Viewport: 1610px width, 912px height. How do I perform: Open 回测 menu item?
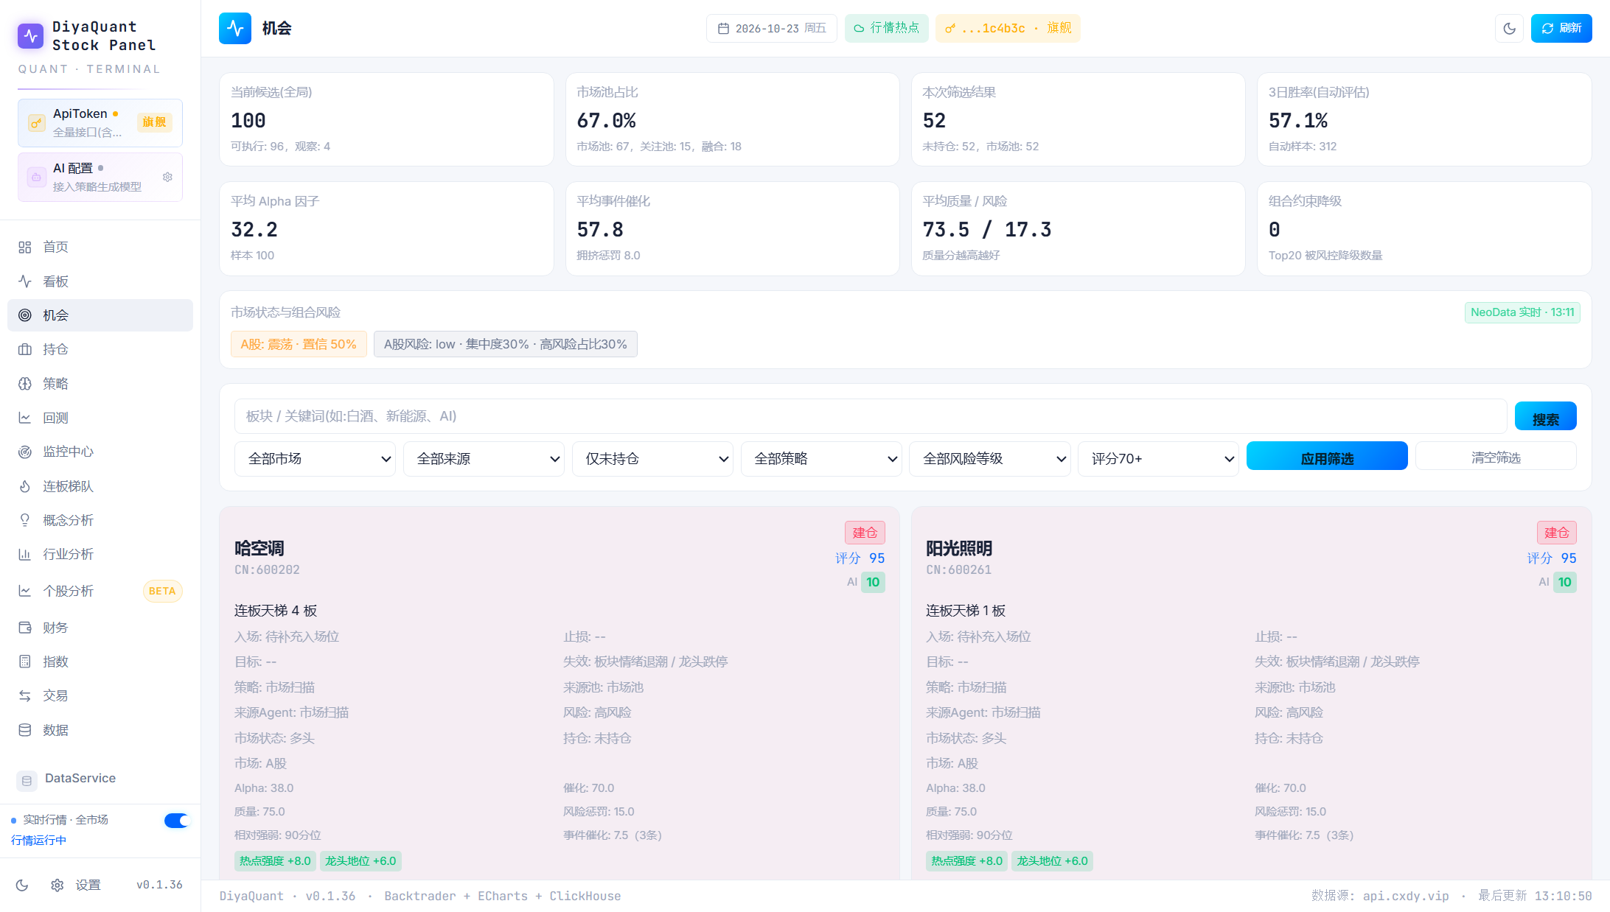(x=100, y=418)
